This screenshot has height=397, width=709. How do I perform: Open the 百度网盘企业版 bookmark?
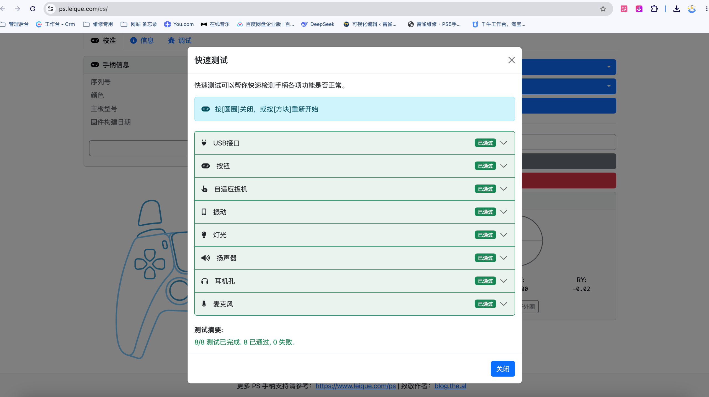tap(265, 24)
